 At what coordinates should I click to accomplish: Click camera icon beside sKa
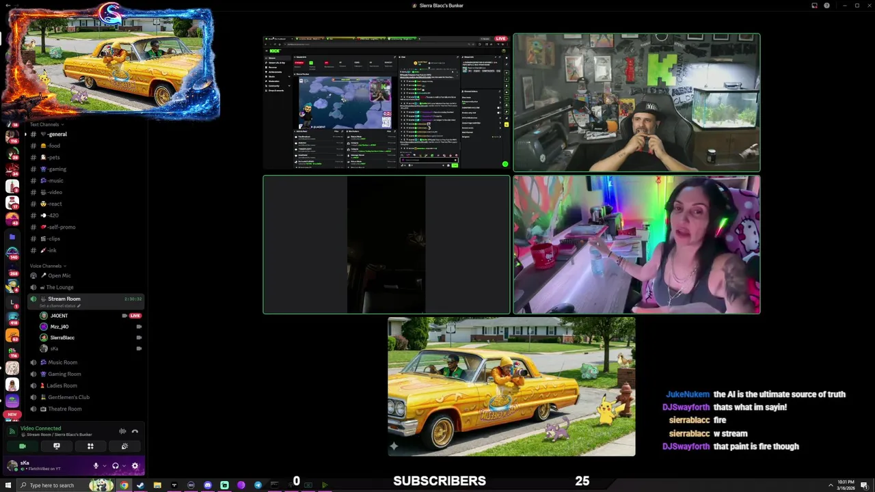click(x=139, y=348)
